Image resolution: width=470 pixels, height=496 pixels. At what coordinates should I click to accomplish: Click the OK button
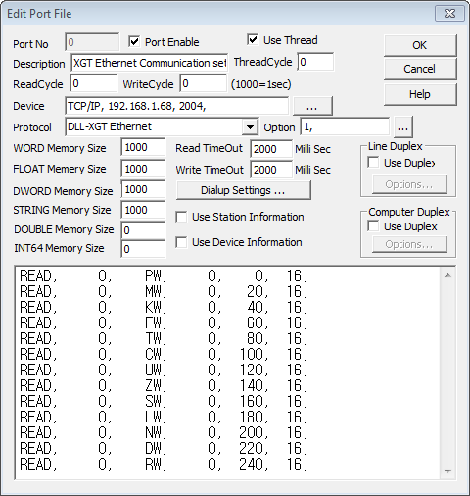[x=420, y=45]
